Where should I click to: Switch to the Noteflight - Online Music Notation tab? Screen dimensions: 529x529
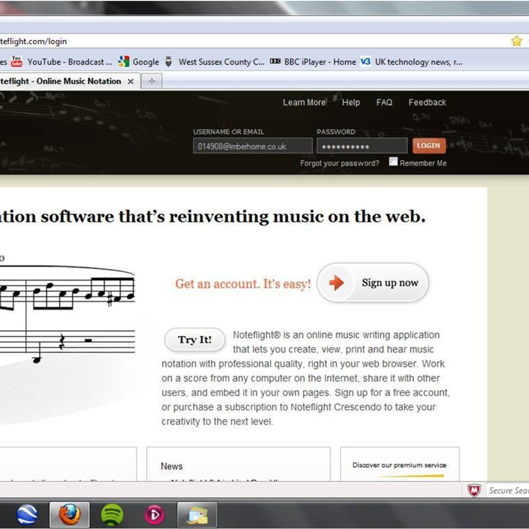pyautogui.click(x=66, y=81)
